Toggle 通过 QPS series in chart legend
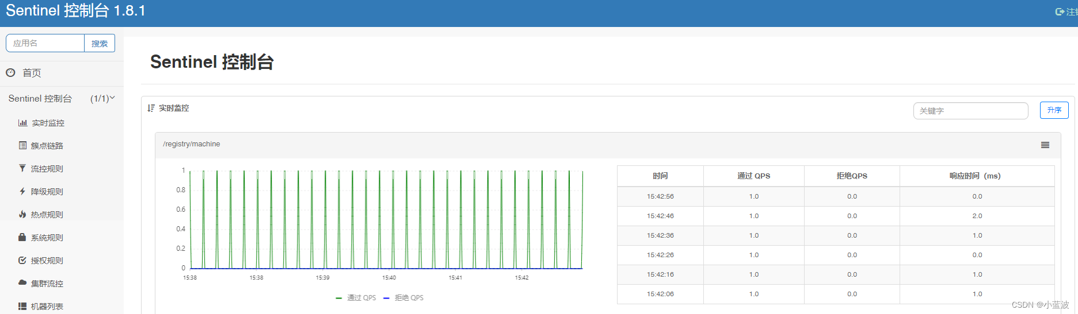This screenshot has width=1078, height=314. click(356, 298)
